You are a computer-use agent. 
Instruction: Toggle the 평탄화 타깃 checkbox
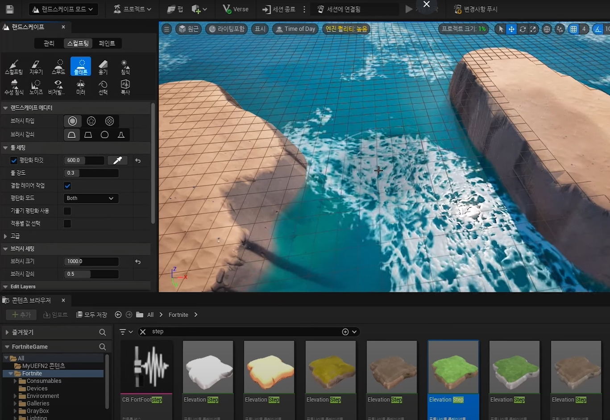click(x=14, y=161)
